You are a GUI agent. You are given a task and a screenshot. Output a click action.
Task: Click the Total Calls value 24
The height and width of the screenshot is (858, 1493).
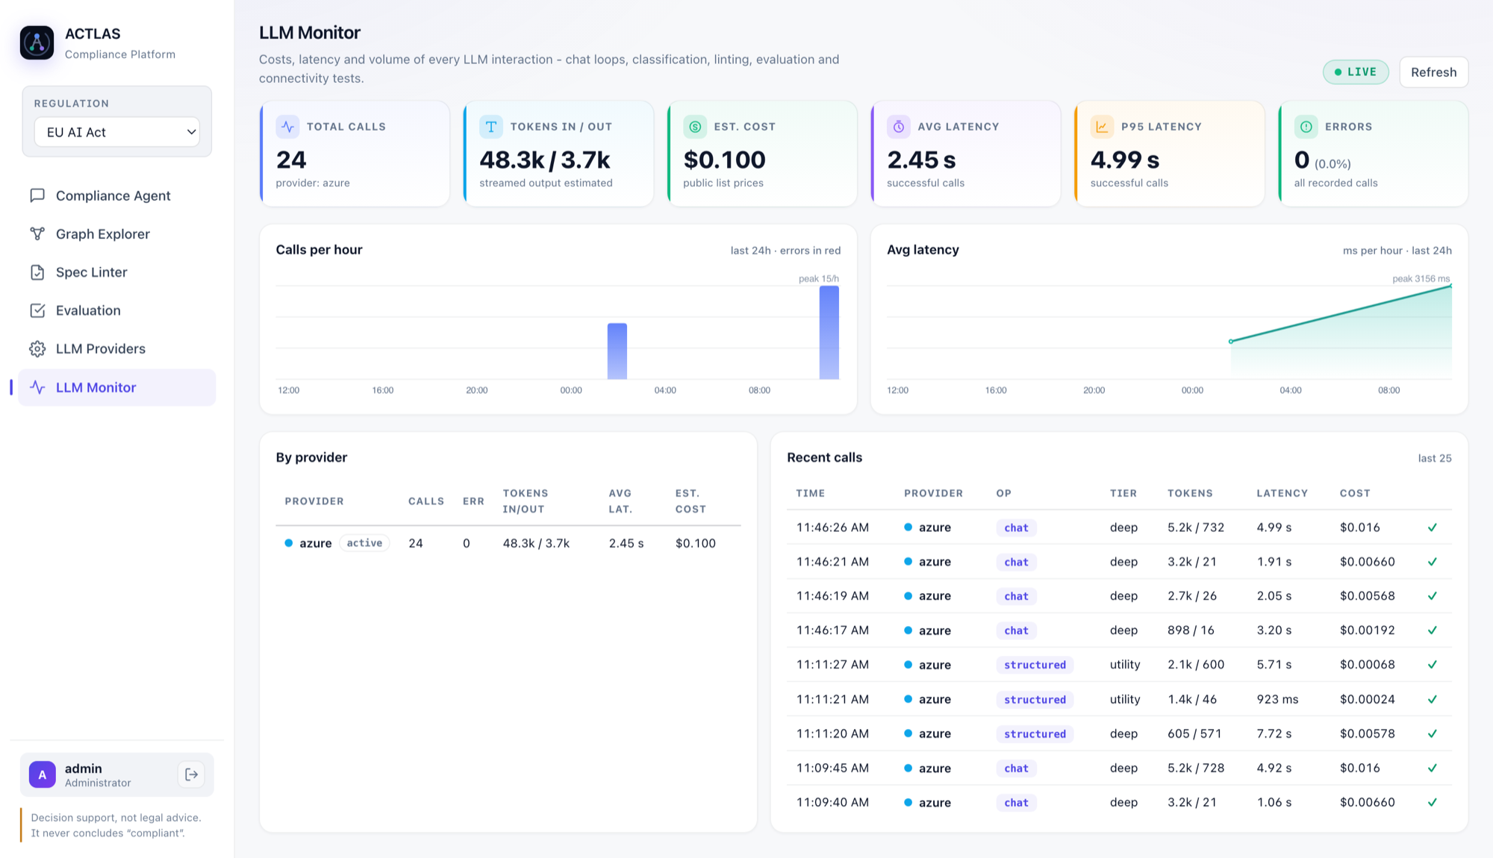tap(291, 160)
